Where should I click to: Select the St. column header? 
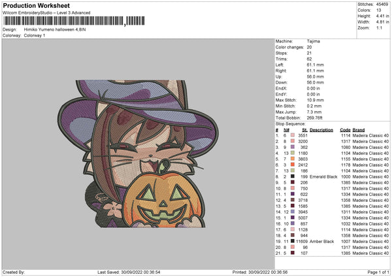pos(304,129)
